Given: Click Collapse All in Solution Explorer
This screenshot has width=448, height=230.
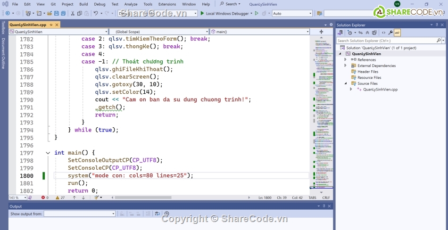Looking at the screenshot, I should (x=367, y=33).
